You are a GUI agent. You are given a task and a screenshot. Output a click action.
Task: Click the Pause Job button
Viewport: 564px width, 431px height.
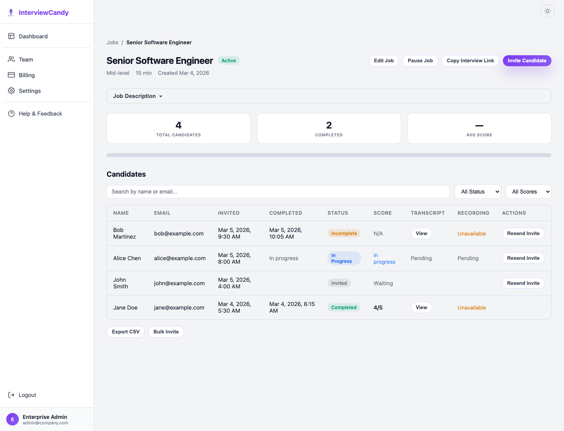pyautogui.click(x=420, y=61)
